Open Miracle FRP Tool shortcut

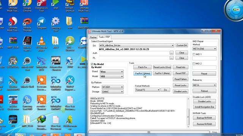click(x=27, y=64)
